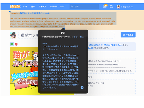Screen dimensions: 144x108
Task: Click the 中を見る (See inside) button
Action: tap(128, 35)
